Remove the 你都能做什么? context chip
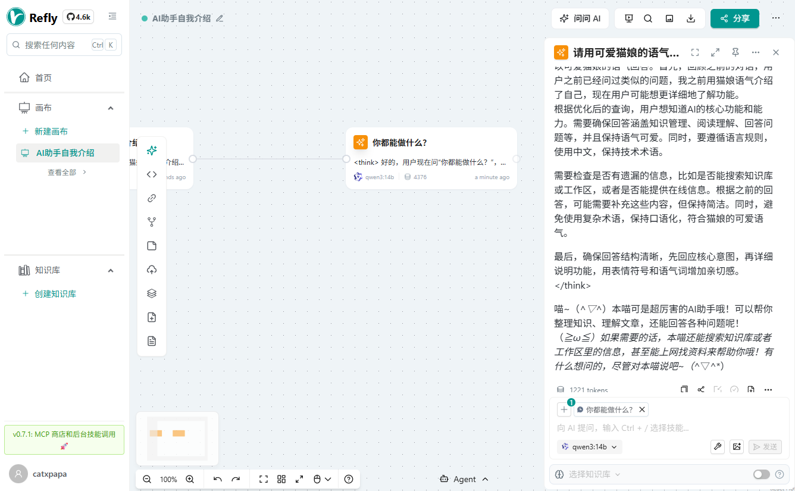 pos(641,409)
